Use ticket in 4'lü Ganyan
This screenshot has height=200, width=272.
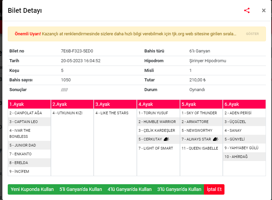point(129,189)
